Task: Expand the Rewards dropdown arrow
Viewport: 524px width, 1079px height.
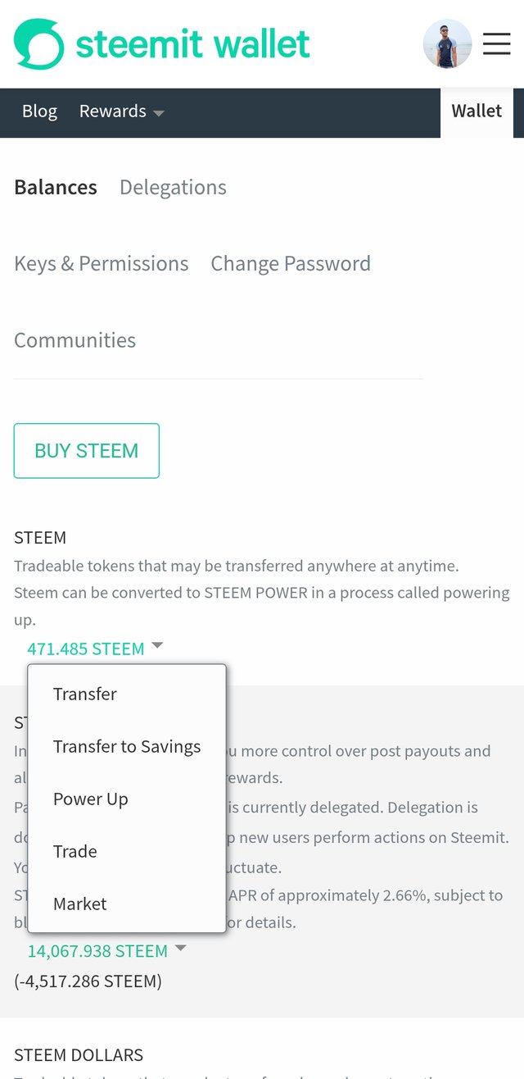Action: [x=159, y=113]
